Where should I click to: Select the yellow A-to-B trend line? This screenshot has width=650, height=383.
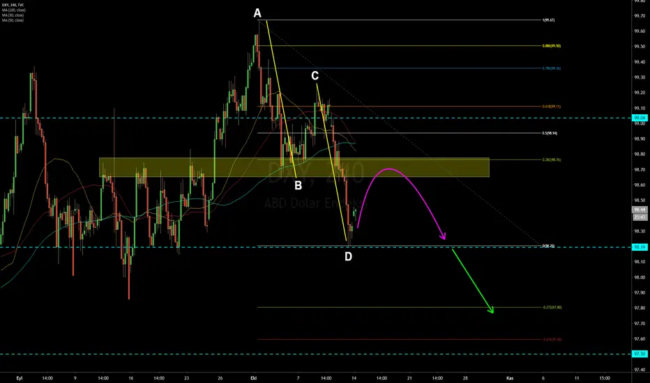click(x=281, y=100)
